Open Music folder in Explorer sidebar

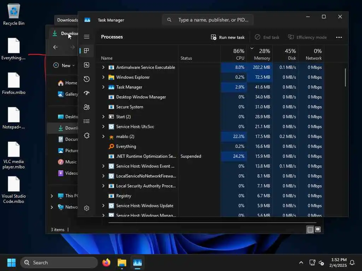tap(67, 162)
